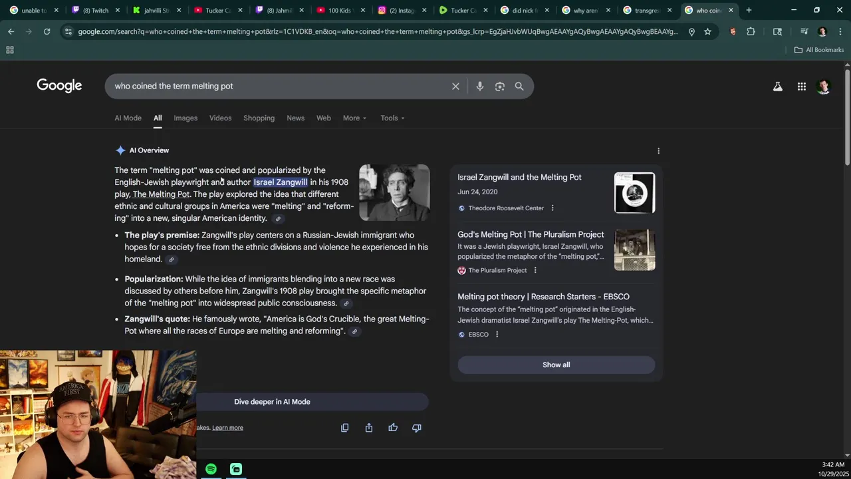This screenshot has width=851, height=479.
Task: Select the News results tab
Action: 295,118
